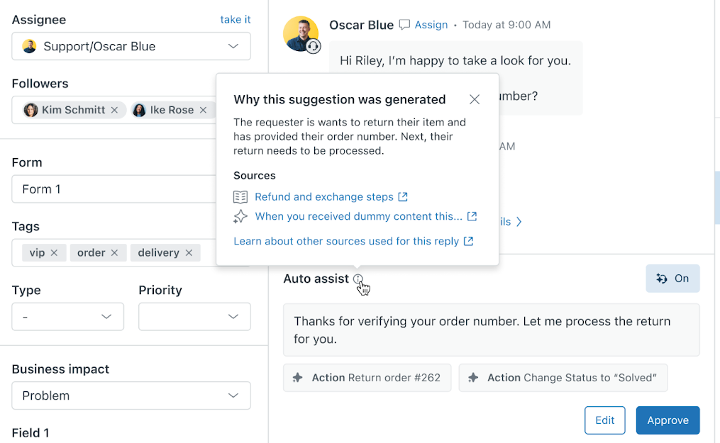
Task: Open the Assignee dropdown
Action: point(131,47)
